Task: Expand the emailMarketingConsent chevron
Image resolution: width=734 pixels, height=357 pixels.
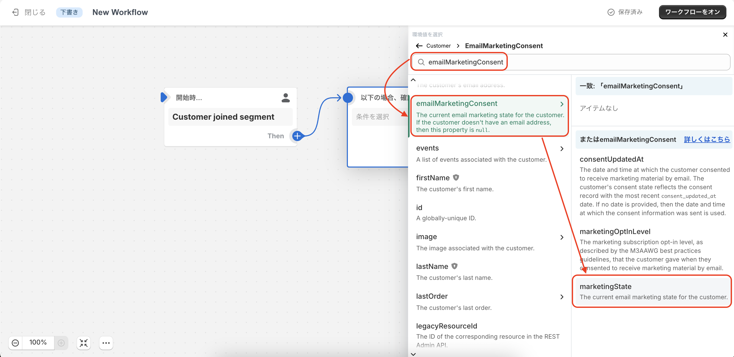Action: pos(562,104)
